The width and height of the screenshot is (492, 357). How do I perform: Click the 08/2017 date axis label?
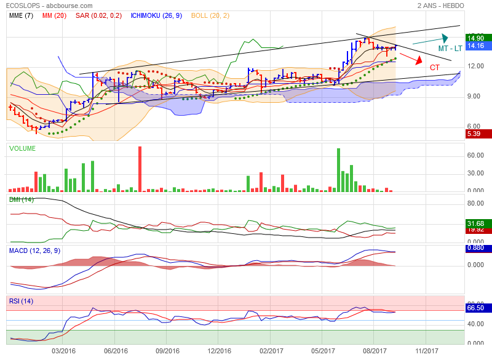[x=375, y=351]
